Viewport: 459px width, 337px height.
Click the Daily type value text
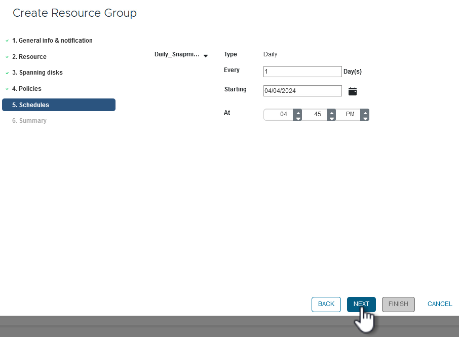(x=270, y=54)
